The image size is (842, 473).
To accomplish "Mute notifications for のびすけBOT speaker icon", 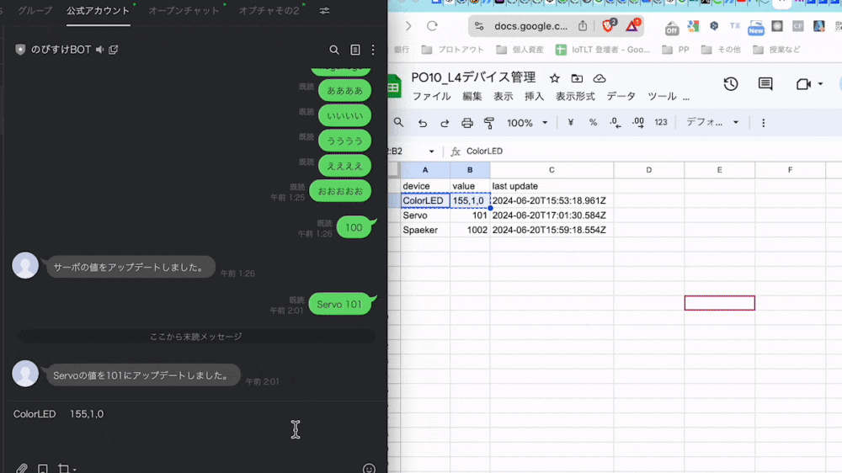I will pyautogui.click(x=100, y=50).
